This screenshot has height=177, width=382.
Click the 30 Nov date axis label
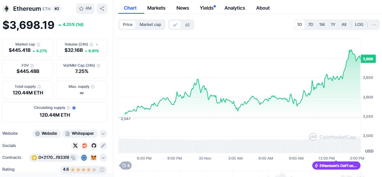pos(205,158)
